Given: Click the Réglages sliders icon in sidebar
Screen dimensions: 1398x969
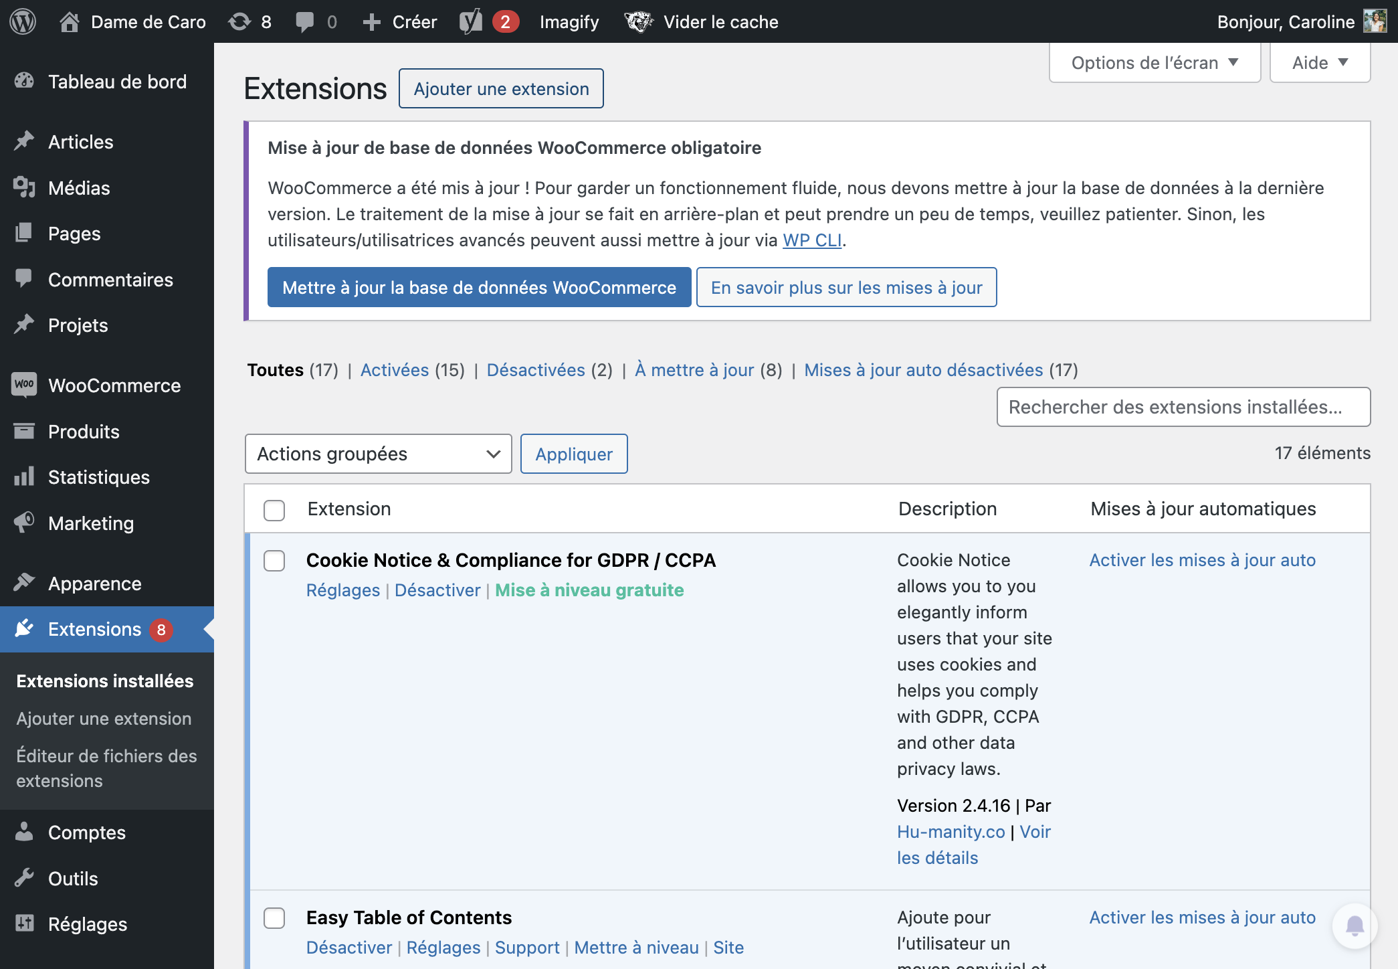Looking at the screenshot, I should click(x=24, y=923).
